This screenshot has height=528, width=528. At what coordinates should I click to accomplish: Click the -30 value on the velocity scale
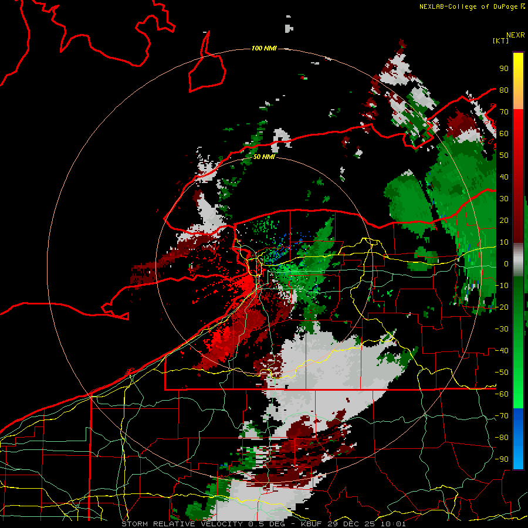point(502,329)
